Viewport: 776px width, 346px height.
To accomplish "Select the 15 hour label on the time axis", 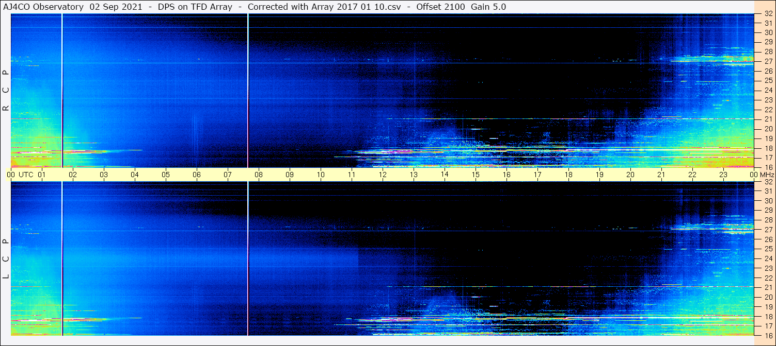I will 476,175.
